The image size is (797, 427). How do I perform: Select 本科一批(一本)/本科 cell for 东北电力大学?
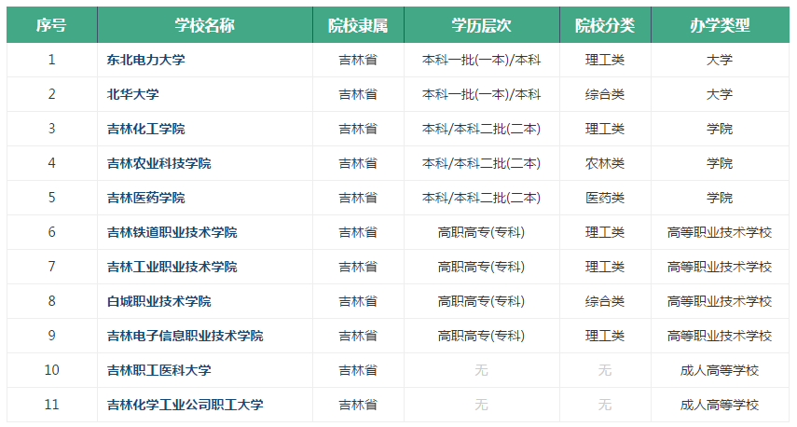click(x=482, y=60)
